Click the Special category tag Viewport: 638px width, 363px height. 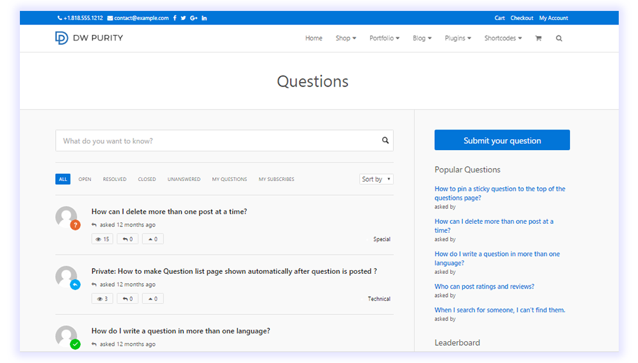coord(382,239)
